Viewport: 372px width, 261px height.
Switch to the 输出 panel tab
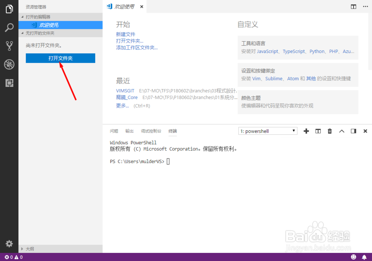pyautogui.click(x=129, y=131)
